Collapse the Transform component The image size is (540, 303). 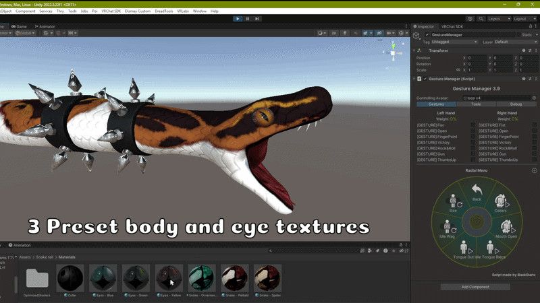coord(414,50)
